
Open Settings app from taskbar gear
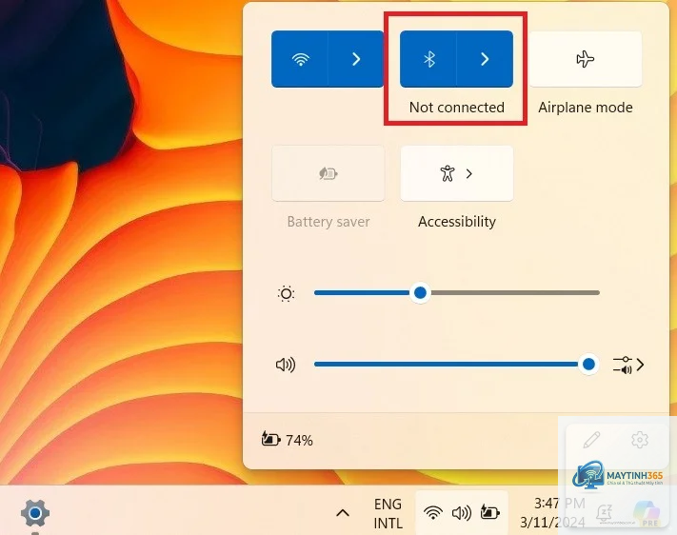click(x=35, y=513)
